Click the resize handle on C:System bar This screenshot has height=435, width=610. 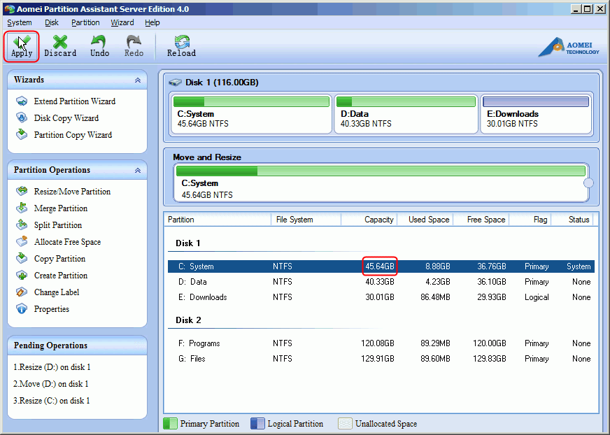[x=588, y=183]
